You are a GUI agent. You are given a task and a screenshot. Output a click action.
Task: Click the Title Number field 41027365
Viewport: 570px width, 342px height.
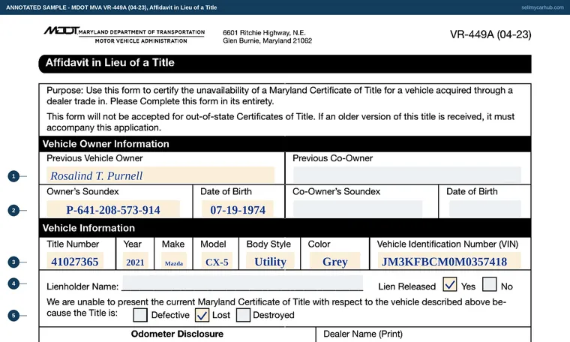tap(75, 261)
